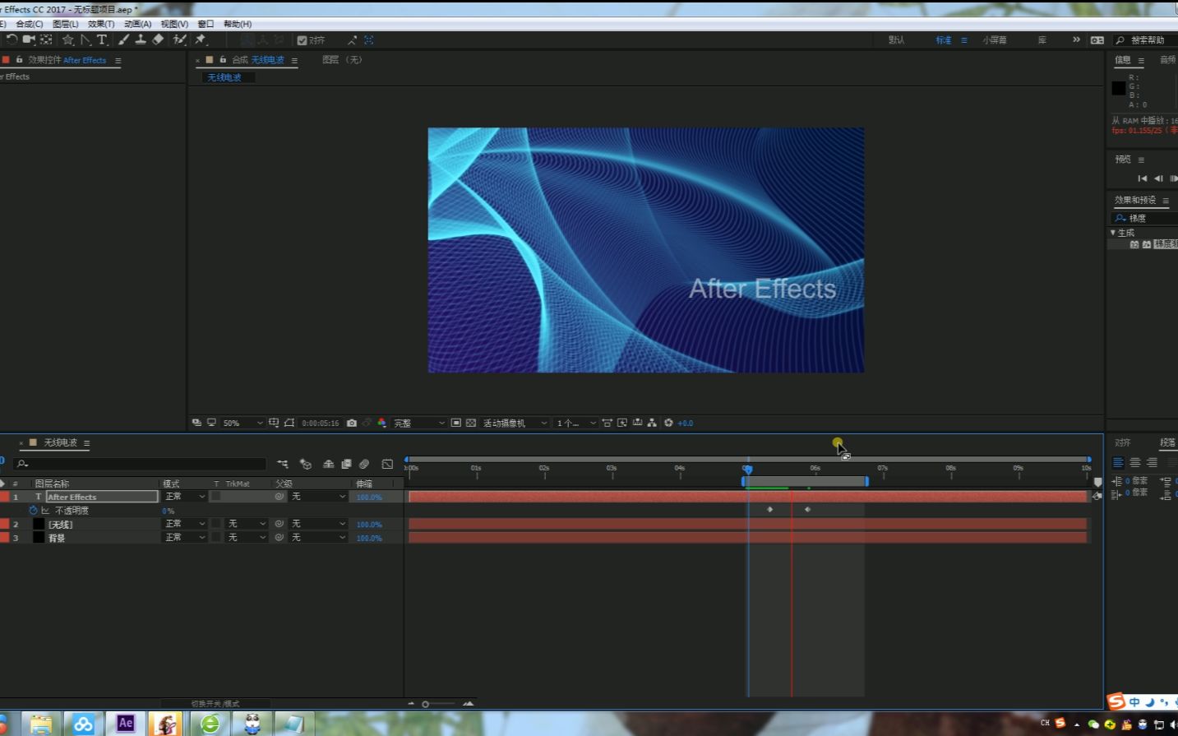The height and width of the screenshot is (736, 1178).
Task: Open the 信息 panel menu
Action: (x=1141, y=61)
